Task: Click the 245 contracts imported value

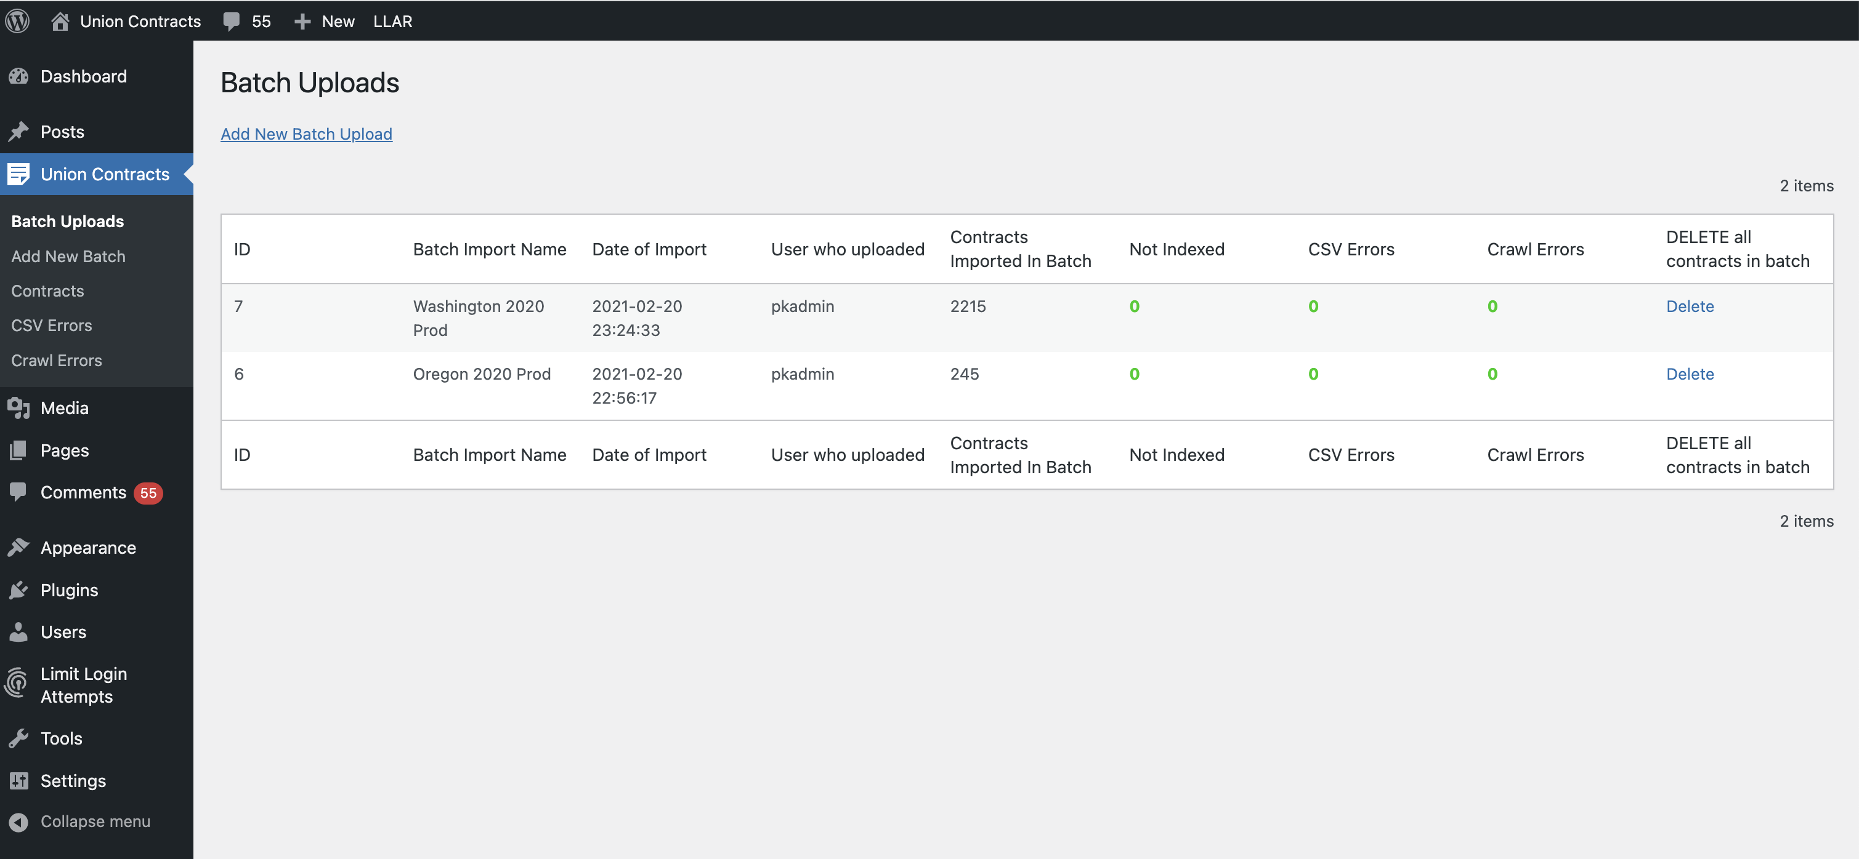Action: [x=964, y=374]
